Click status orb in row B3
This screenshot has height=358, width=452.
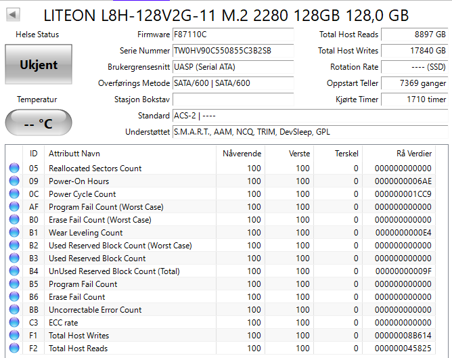tap(14, 258)
